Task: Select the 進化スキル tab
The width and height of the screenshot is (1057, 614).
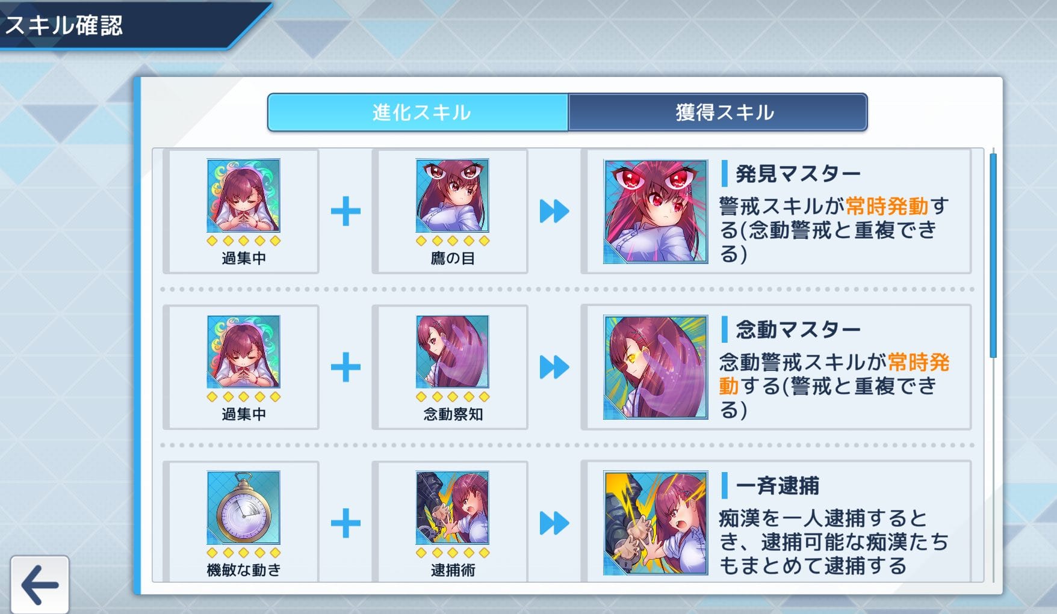Action: [418, 112]
